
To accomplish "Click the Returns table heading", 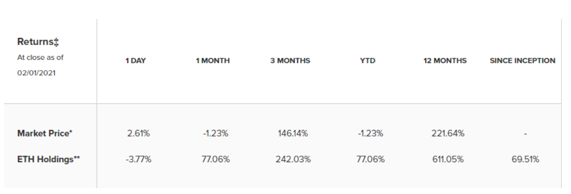I will [38, 42].
